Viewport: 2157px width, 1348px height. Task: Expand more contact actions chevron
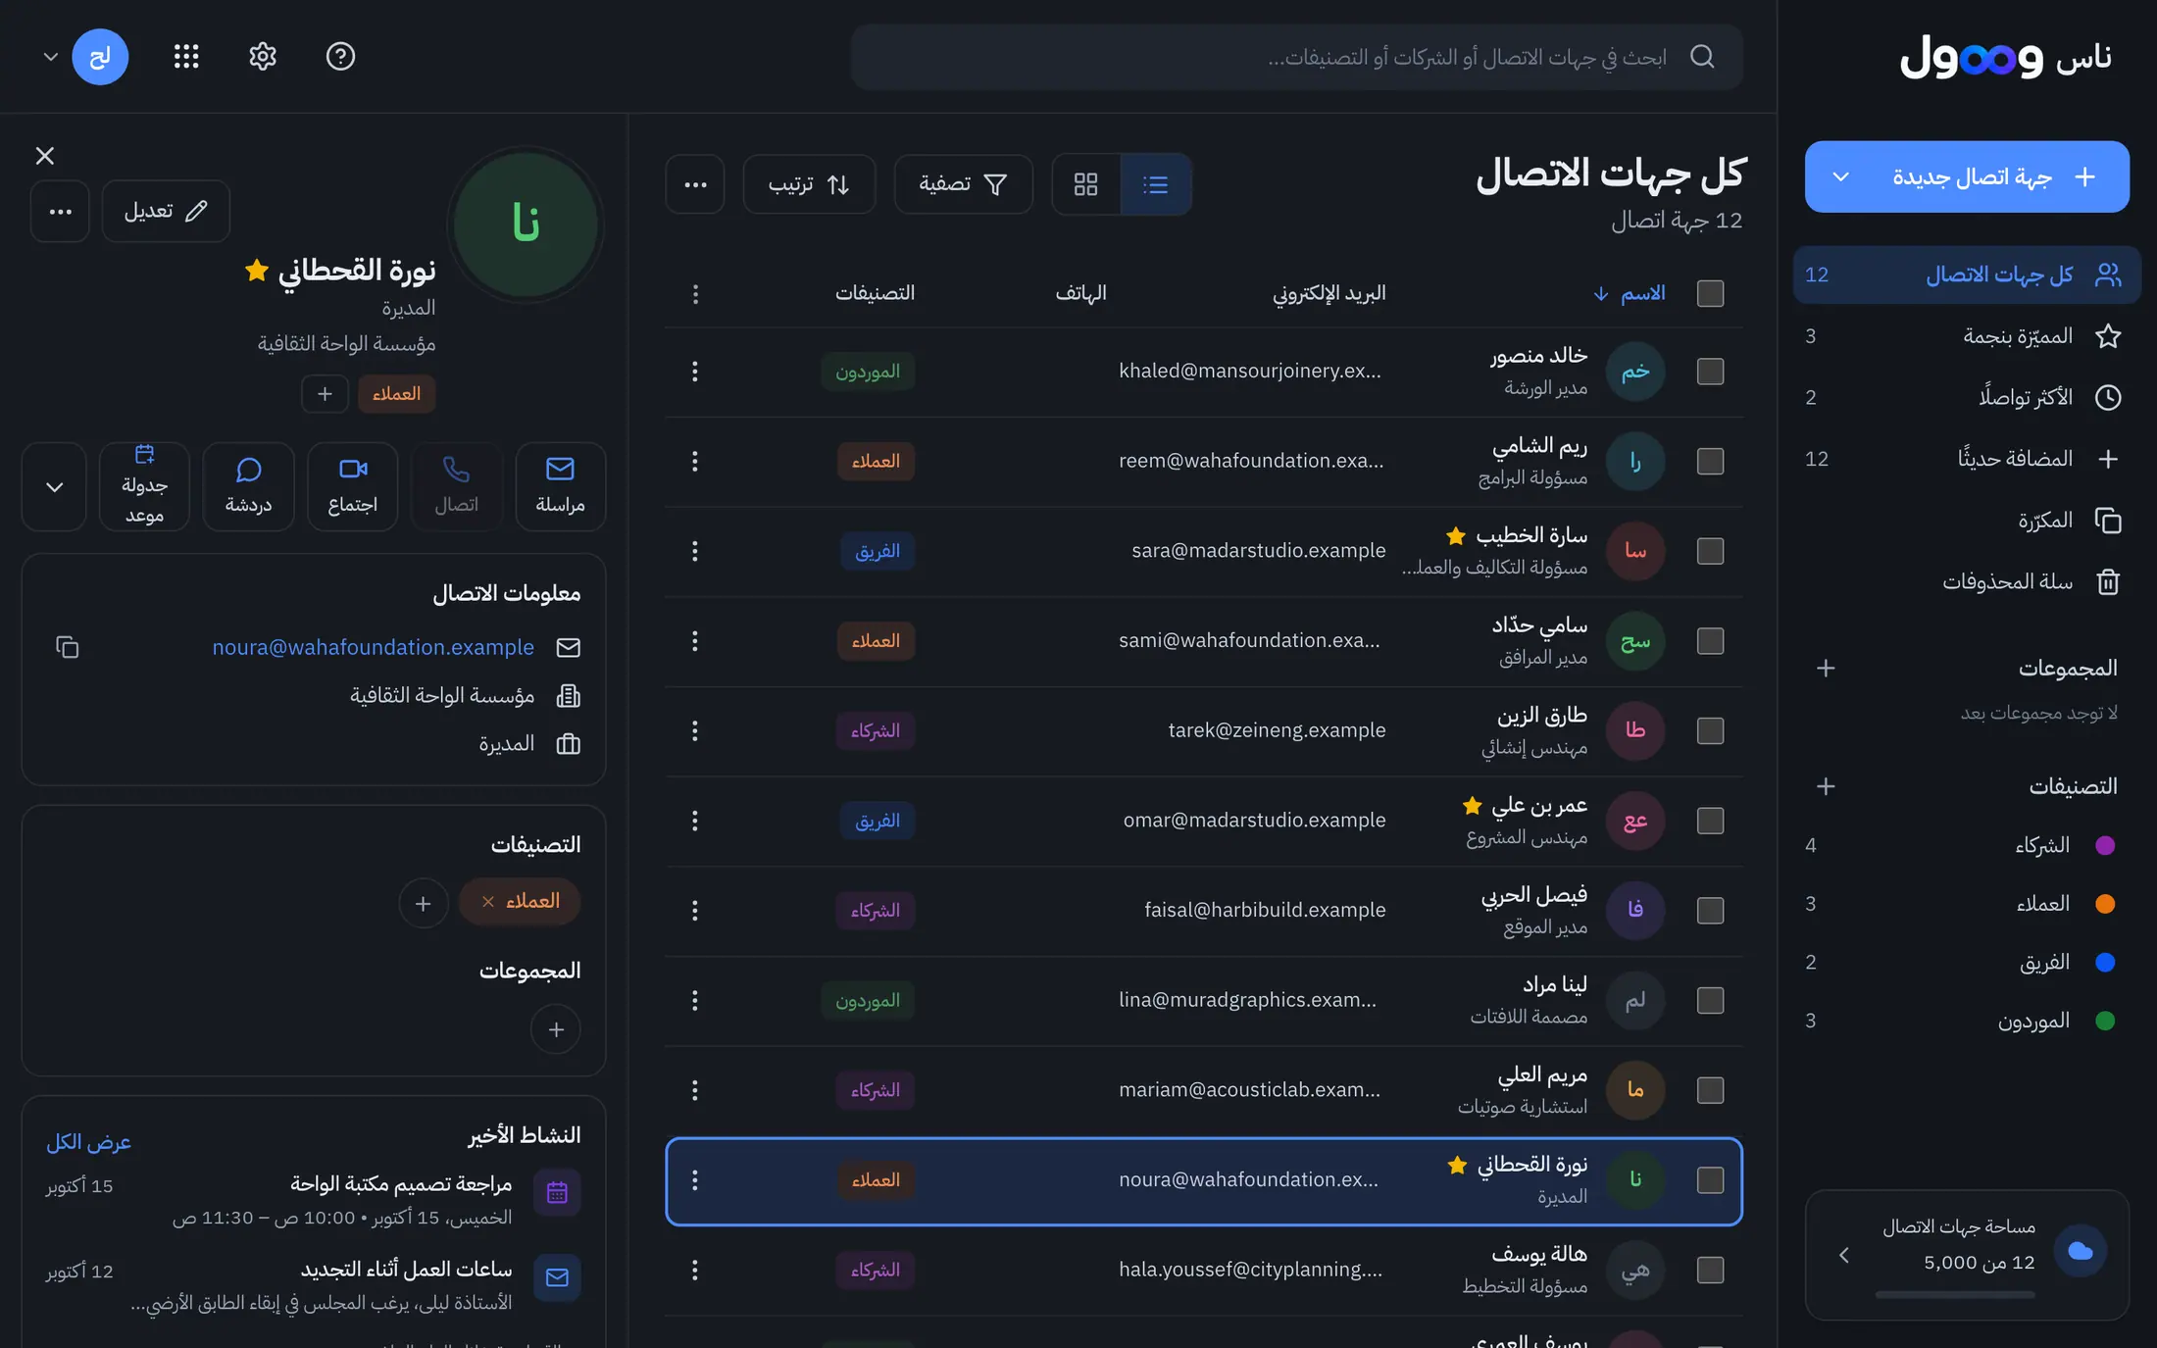[54, 486]
